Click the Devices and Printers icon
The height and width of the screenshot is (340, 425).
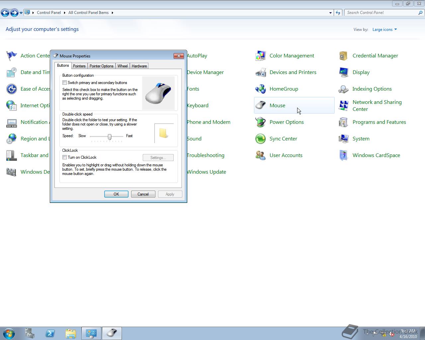(x=261, y=72)
